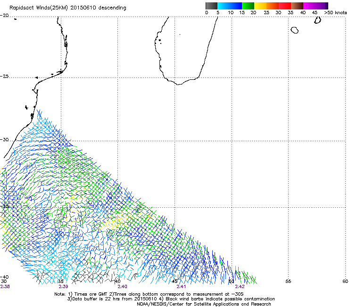Screen dimensions: 349x307
Task: Click the magenta 40-45 knots legend segment
Action: [x=309, y=6]
